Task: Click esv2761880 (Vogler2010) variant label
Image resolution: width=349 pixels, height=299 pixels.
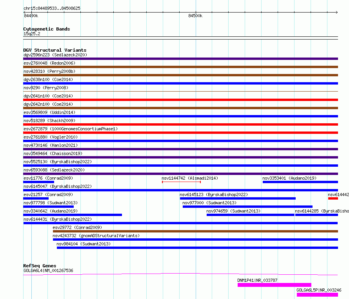Action: (x=51, y=137)
